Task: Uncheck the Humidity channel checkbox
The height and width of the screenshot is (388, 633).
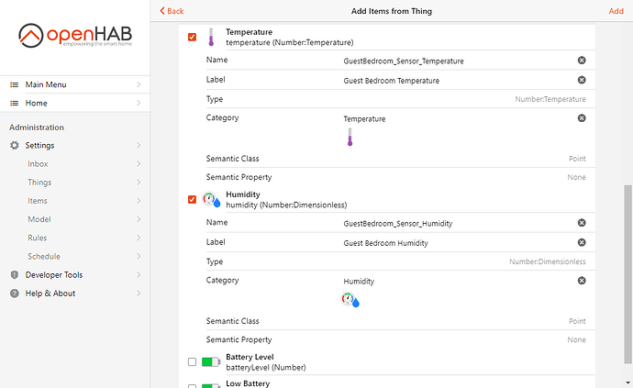Action: (192, 200)
